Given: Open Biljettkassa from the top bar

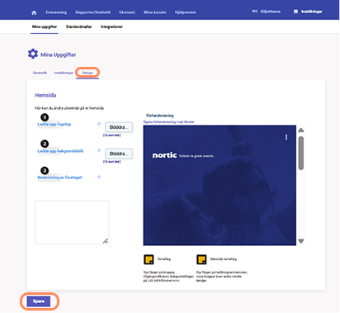Looking at the screenshot, I should (267, 12).
